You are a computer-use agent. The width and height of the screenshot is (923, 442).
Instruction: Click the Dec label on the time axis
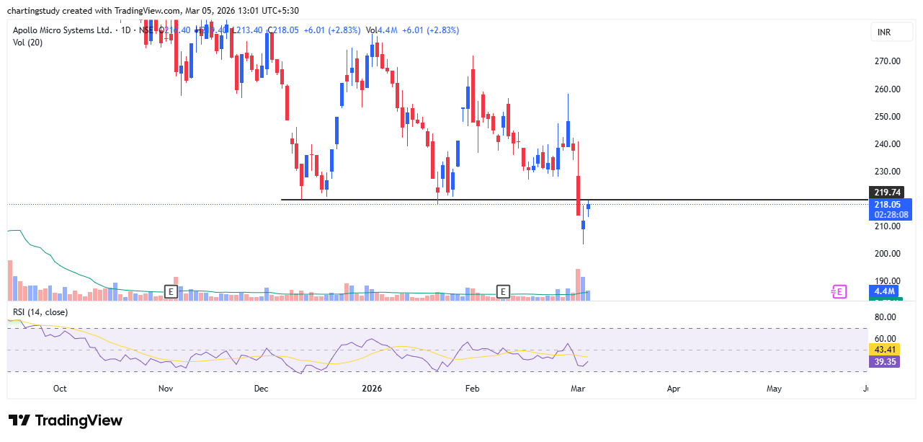point(261,389)
